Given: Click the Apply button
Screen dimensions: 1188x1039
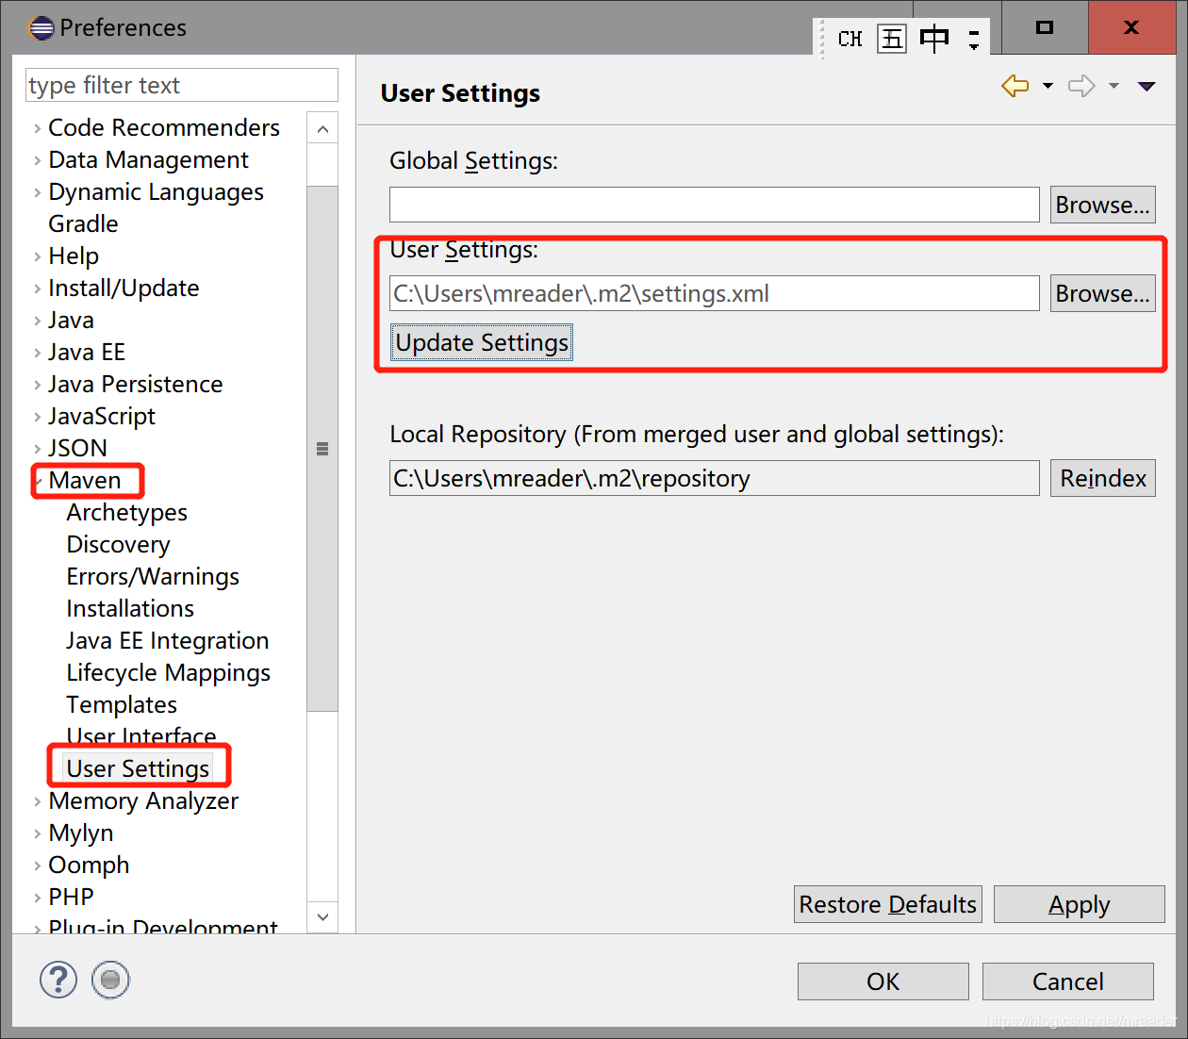Looking at the screenshot, I should 1080,904.
